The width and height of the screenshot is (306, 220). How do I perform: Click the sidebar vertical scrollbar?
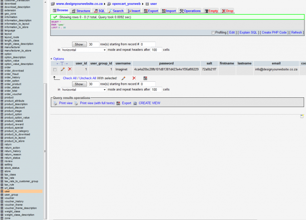(45, 151)
